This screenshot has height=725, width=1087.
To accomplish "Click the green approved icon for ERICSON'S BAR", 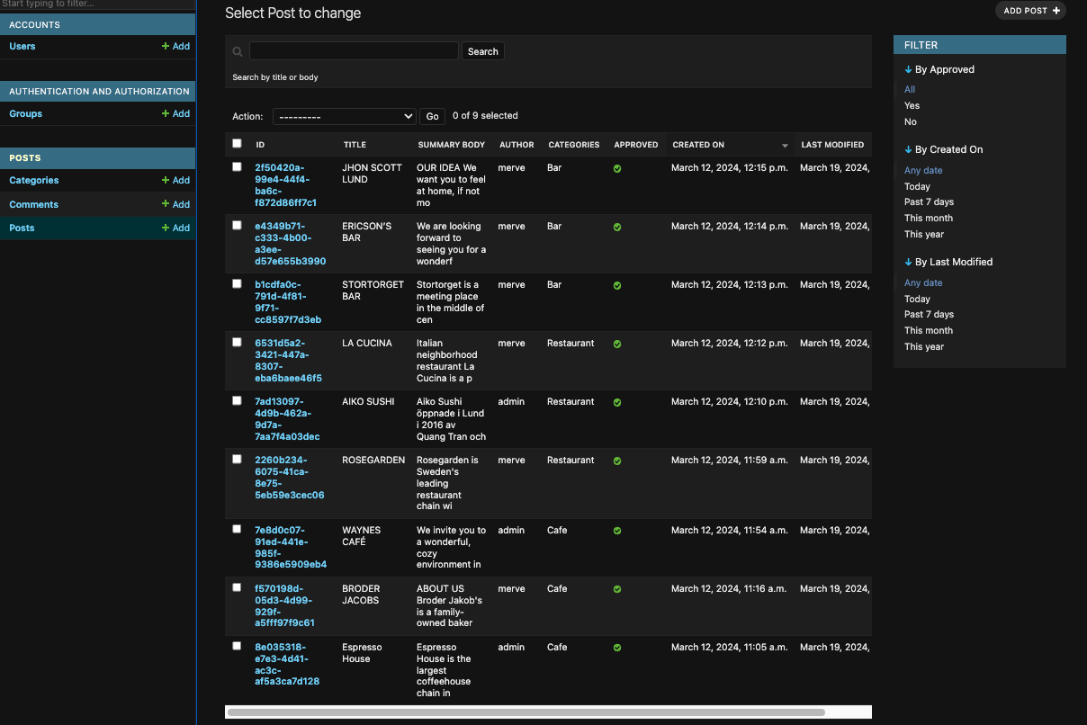I will click(617, 227).
